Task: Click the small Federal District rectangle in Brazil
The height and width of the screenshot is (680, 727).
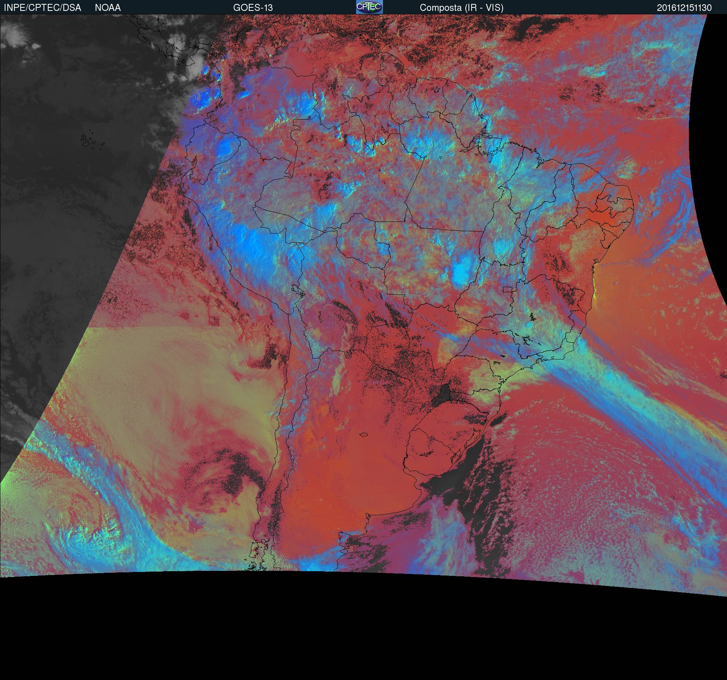Action: click(507, 289)
